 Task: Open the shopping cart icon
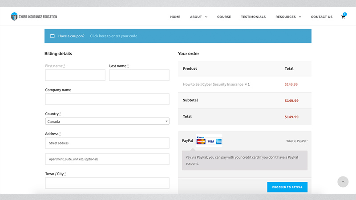[343, 16]
